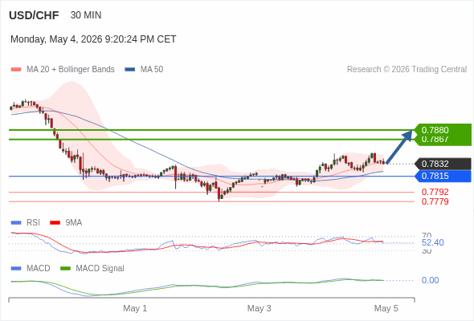Click the blue upward trend arrow
Image resolution: width=474 pixels, height=321 pixels.
click(x=399, y=147)
